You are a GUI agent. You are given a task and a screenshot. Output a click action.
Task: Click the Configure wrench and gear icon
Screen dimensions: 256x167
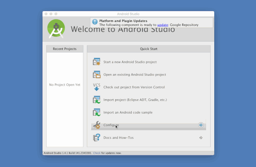tap(97, 125)
